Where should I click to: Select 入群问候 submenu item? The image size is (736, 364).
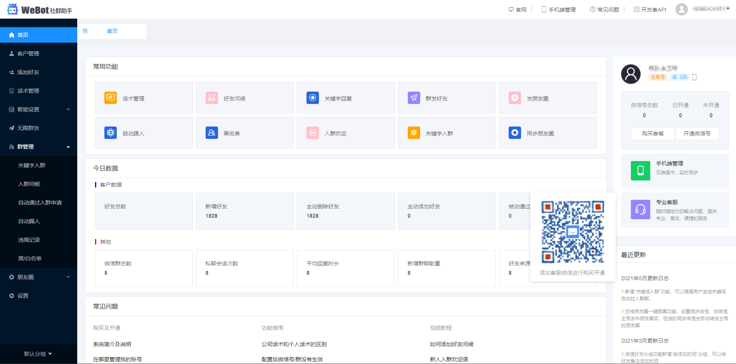38,184
